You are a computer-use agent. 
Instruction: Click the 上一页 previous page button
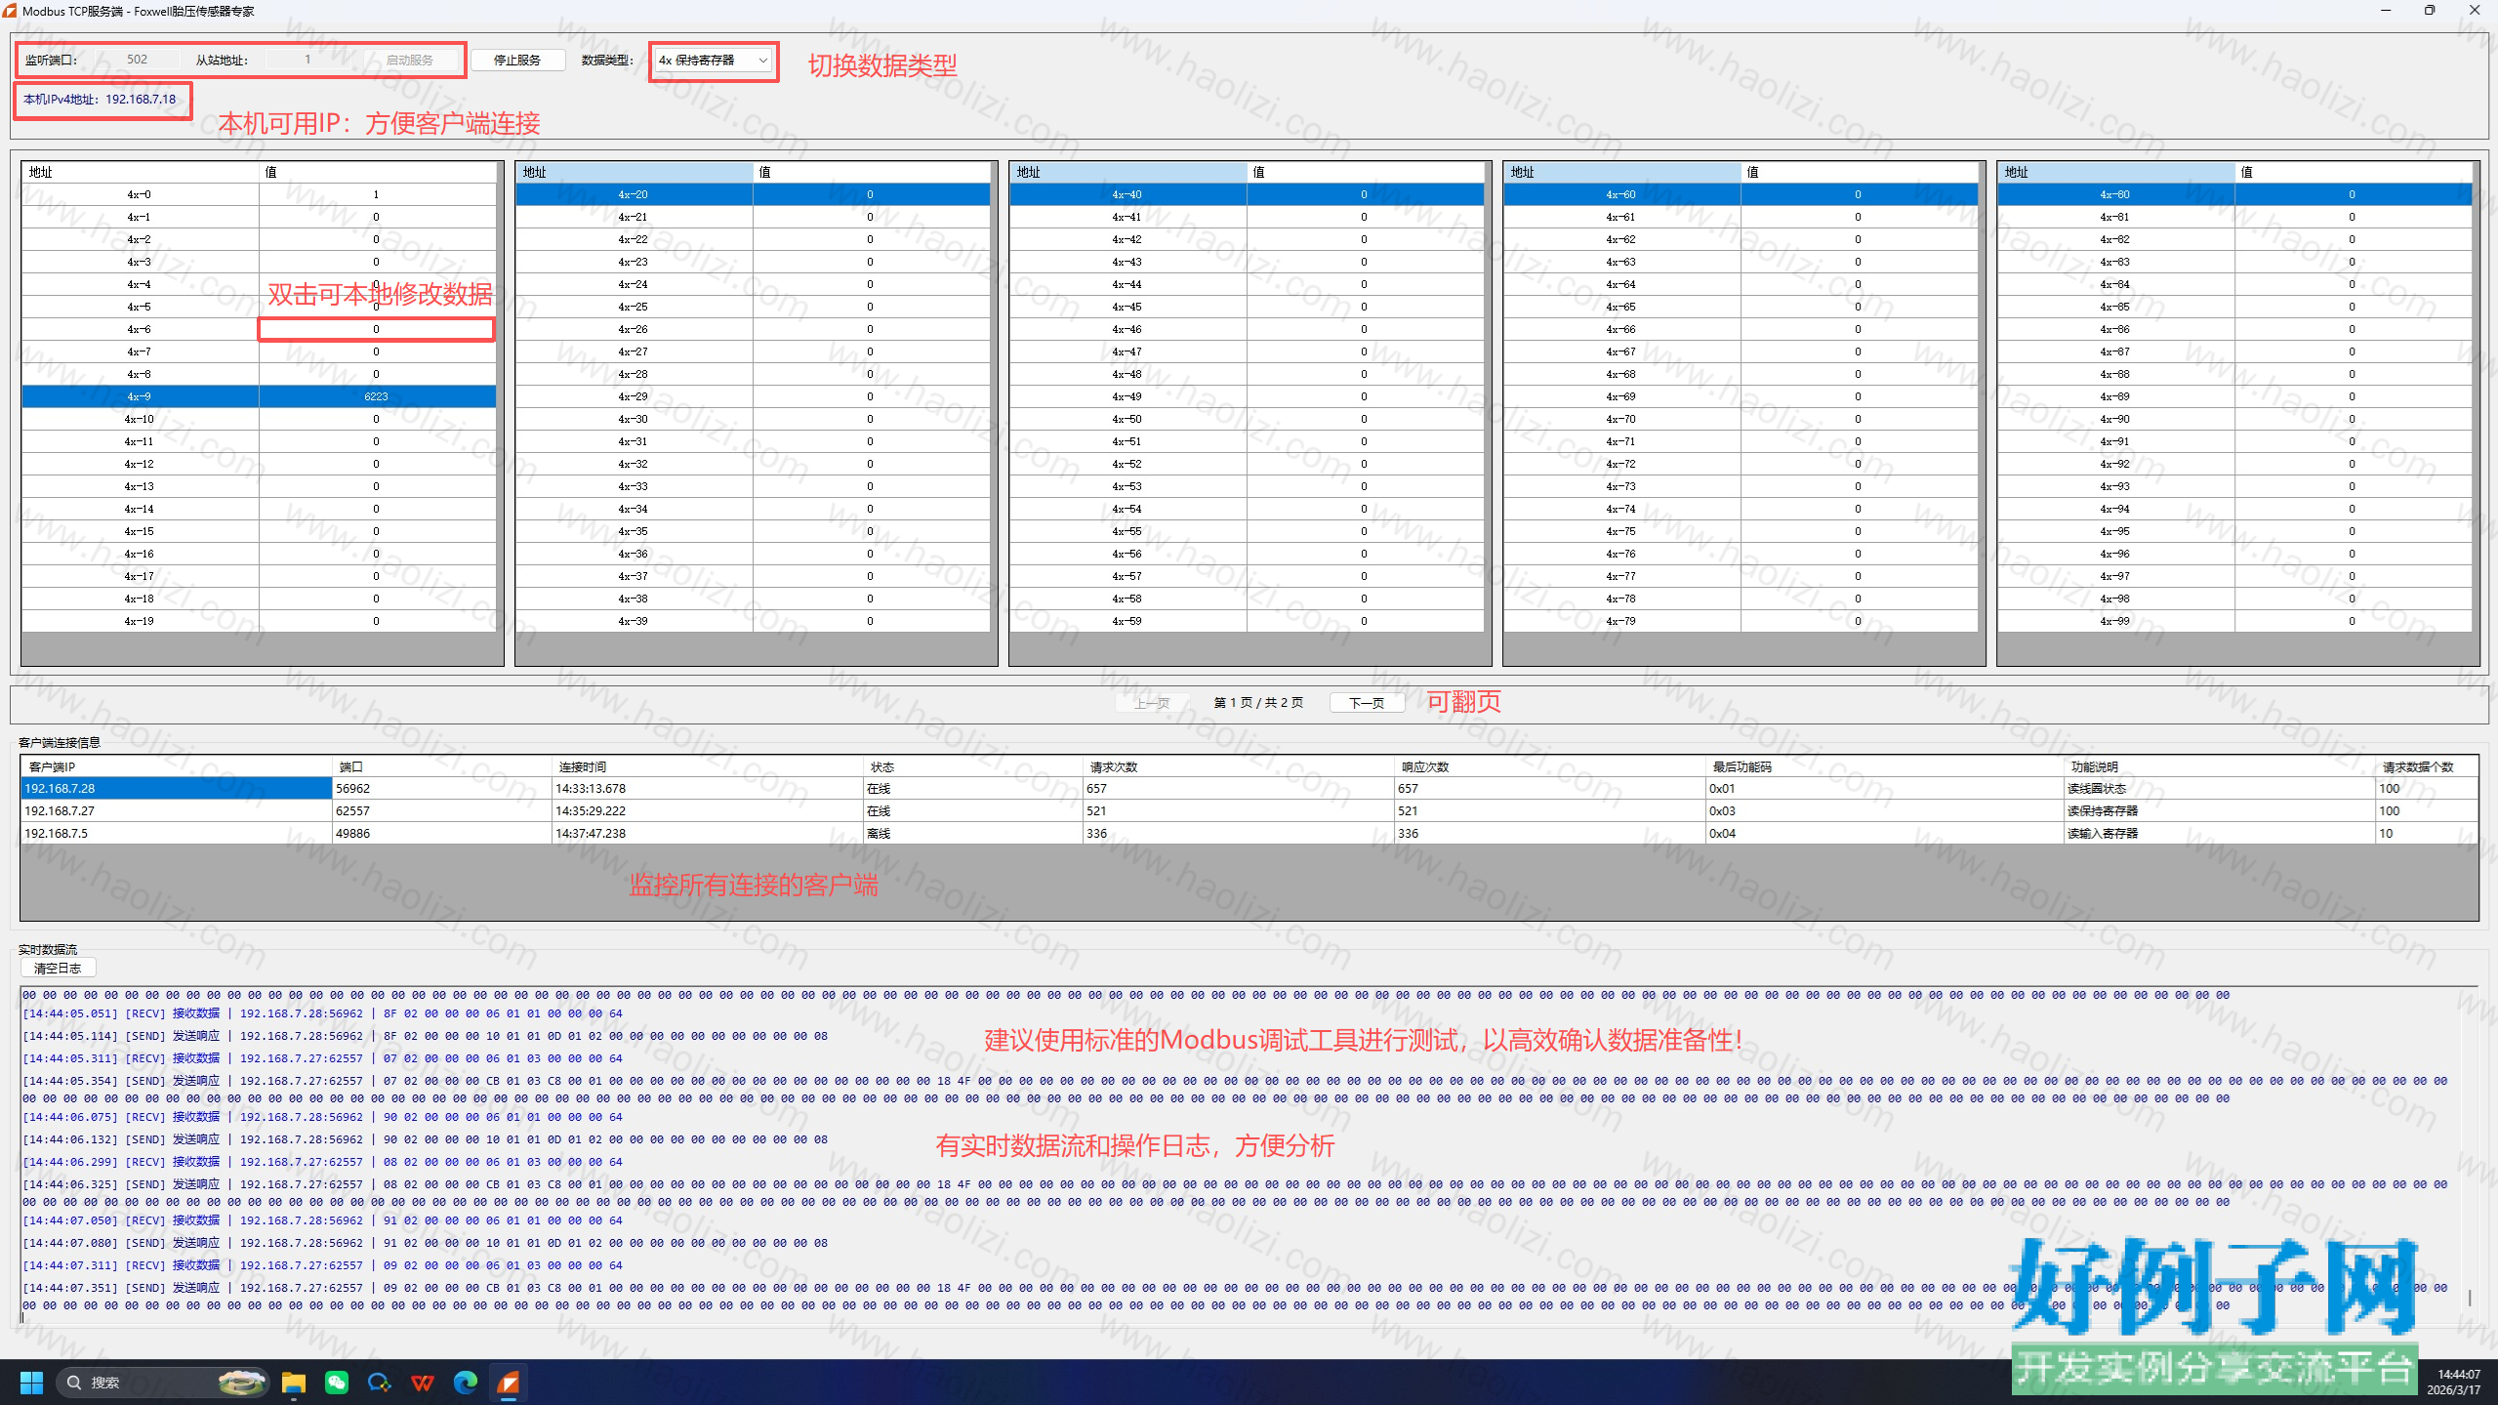click(1152, 703)
